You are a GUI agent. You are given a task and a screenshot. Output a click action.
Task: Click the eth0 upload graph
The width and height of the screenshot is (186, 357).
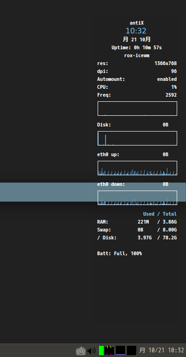[x=137, y=168]
